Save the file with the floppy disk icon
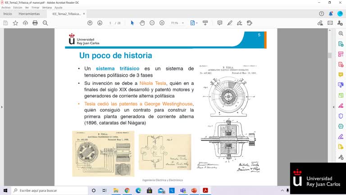This screenshot has width=346, height=195. click(5, 23)
